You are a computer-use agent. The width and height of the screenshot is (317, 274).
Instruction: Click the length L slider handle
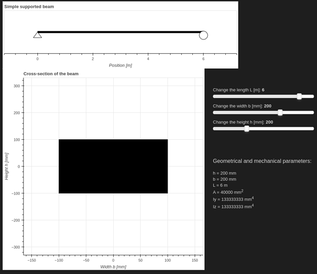click(299, 96)
